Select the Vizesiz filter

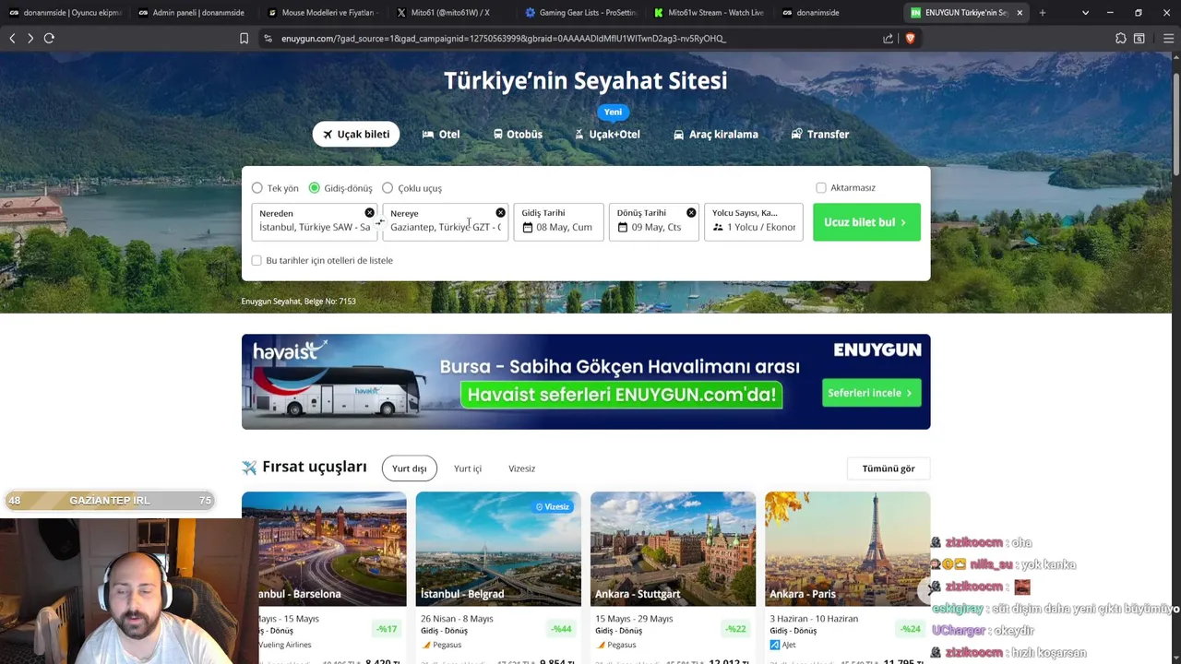point(521,468)
